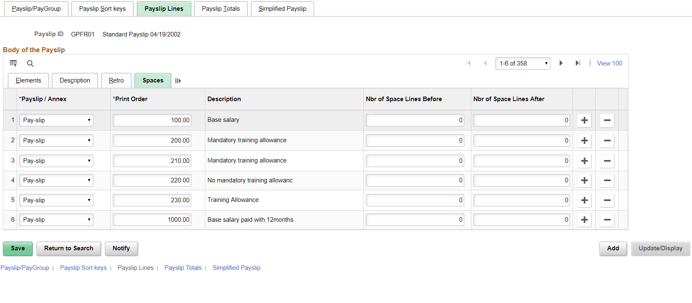Click the View 100 link
Screen dimensions: 692x303
609,63
